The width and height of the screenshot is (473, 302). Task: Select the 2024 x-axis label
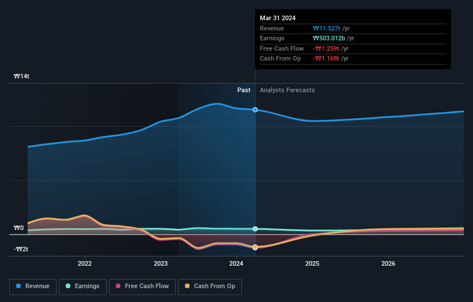(236, 264)
